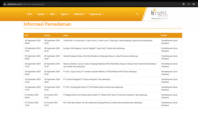Click the Informasi Pemadaman heading
This screenshot has height=113, width=198.
pyautogui.click(x=47, y=24)
